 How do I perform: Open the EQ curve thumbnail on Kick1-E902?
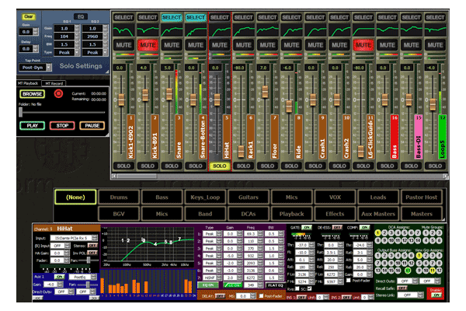[x=123, y=30]
